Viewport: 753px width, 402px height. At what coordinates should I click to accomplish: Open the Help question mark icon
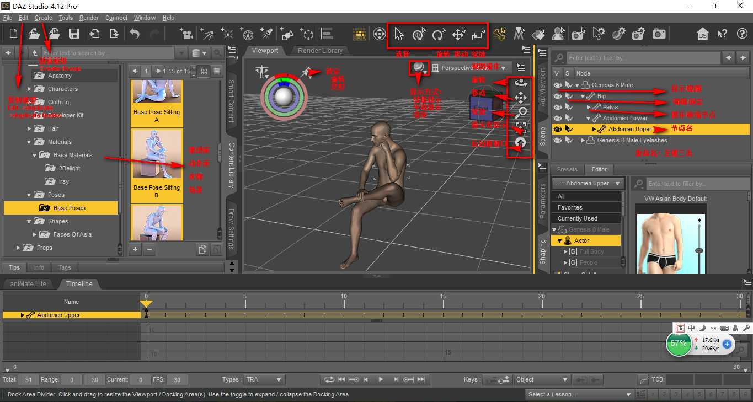(x=742, y=34)
